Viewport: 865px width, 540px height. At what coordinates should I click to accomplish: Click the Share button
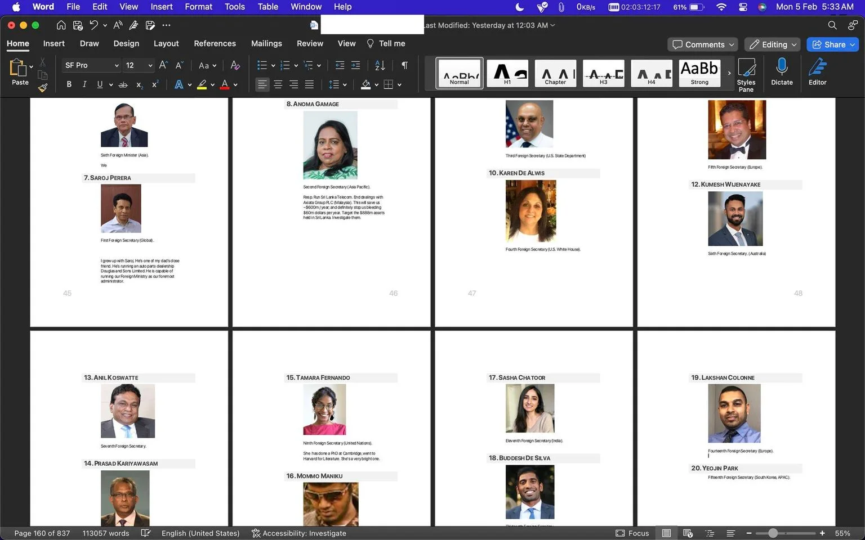(832, 44)
